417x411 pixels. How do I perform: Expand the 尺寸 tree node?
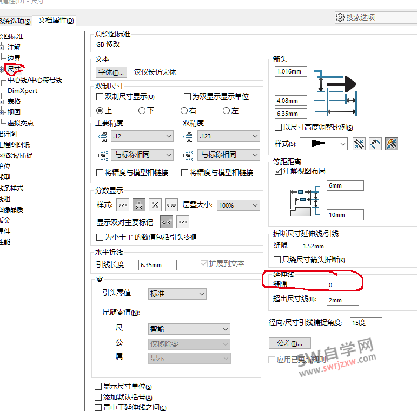2,69
